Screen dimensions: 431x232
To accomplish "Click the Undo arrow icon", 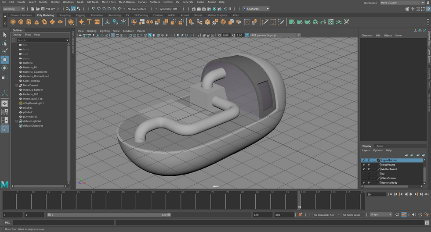I will click(48, 9).
